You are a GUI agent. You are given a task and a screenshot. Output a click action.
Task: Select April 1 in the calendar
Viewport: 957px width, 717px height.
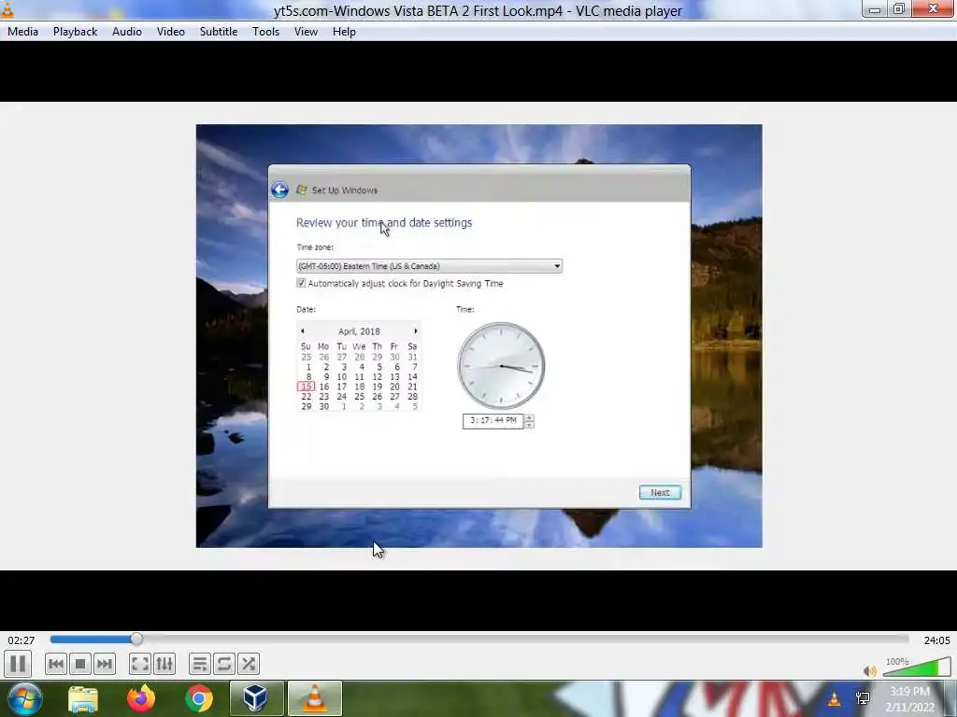(x=307, y=367)
